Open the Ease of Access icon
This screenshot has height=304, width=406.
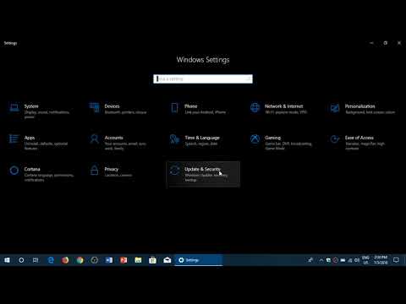[335, 139]
